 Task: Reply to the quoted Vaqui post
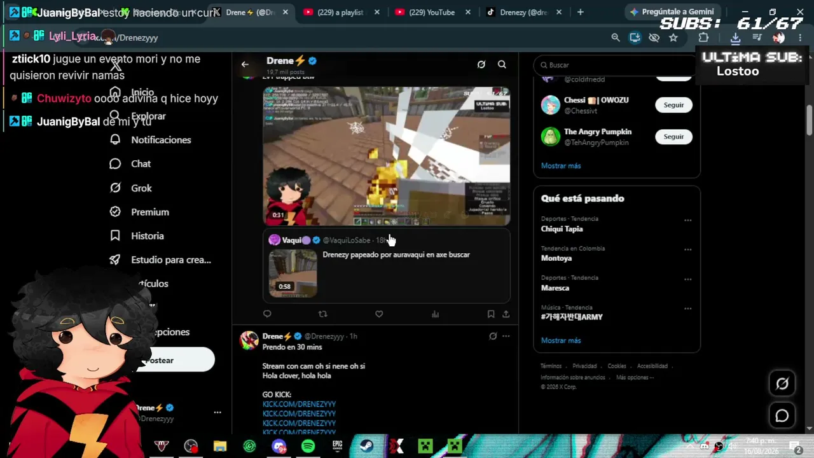pyautogui.click(x=267, y=314)
